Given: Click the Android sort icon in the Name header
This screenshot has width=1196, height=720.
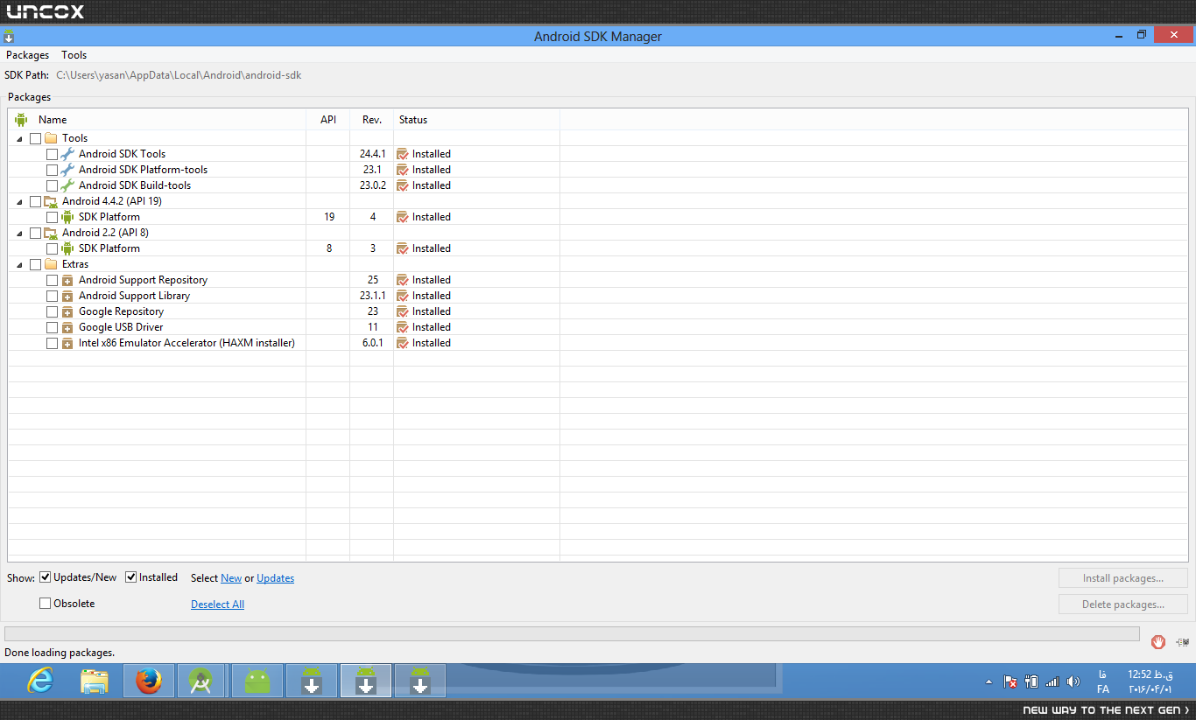Looking at the screenshot, I should click(22, 120).
